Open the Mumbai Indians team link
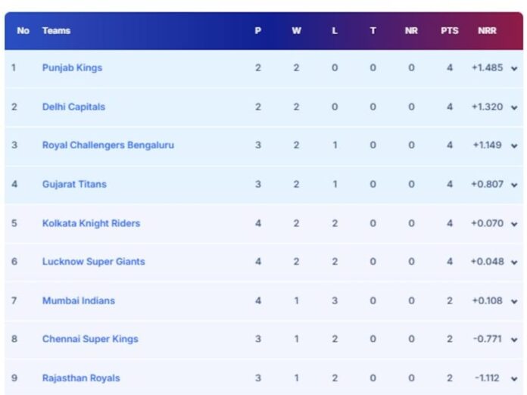 [x=79, y=300]
